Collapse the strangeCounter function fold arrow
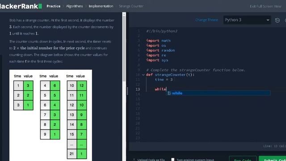The height and width of the screenshot is (161, 286). click(x=143, y=75)
